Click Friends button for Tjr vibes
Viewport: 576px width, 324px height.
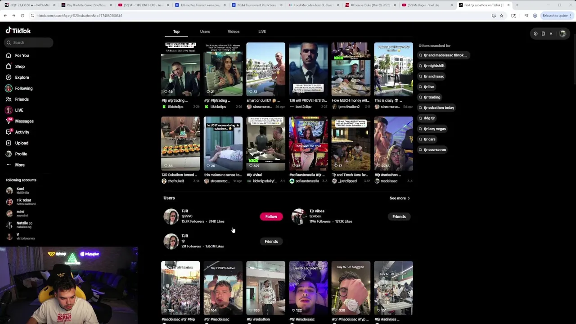(399, 216)
